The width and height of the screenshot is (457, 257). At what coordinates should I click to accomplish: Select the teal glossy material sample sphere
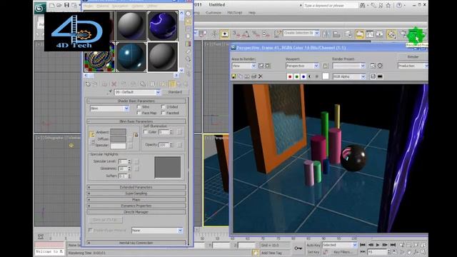click(131, 56)
